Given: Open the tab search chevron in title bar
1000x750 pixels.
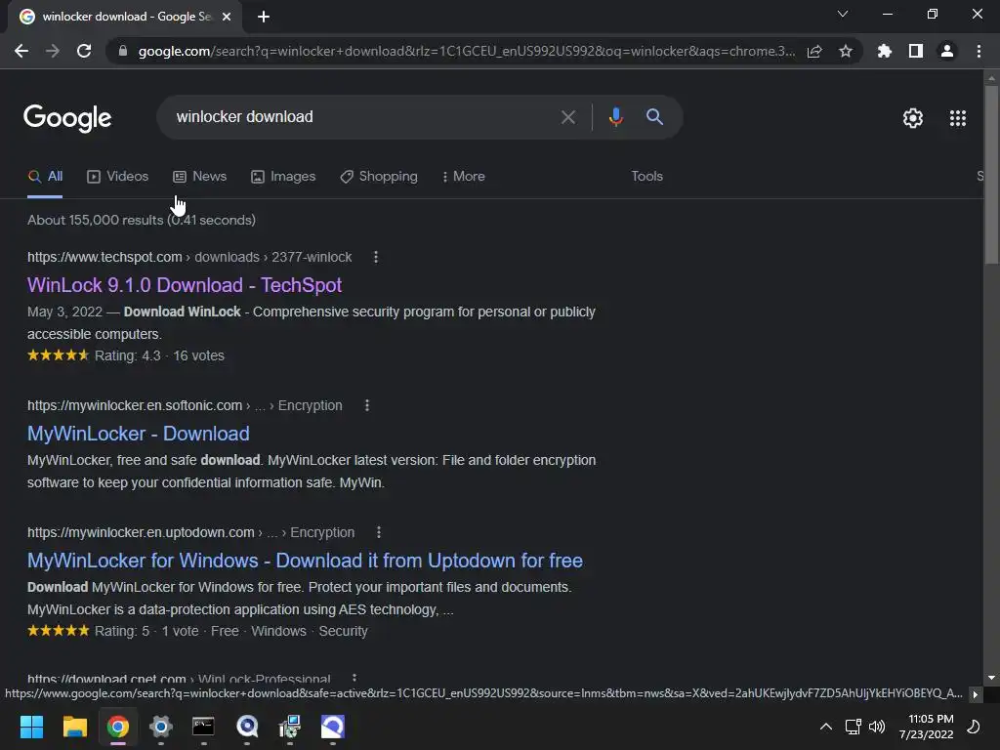Looking at the screenshot, I should pos(843,14).
